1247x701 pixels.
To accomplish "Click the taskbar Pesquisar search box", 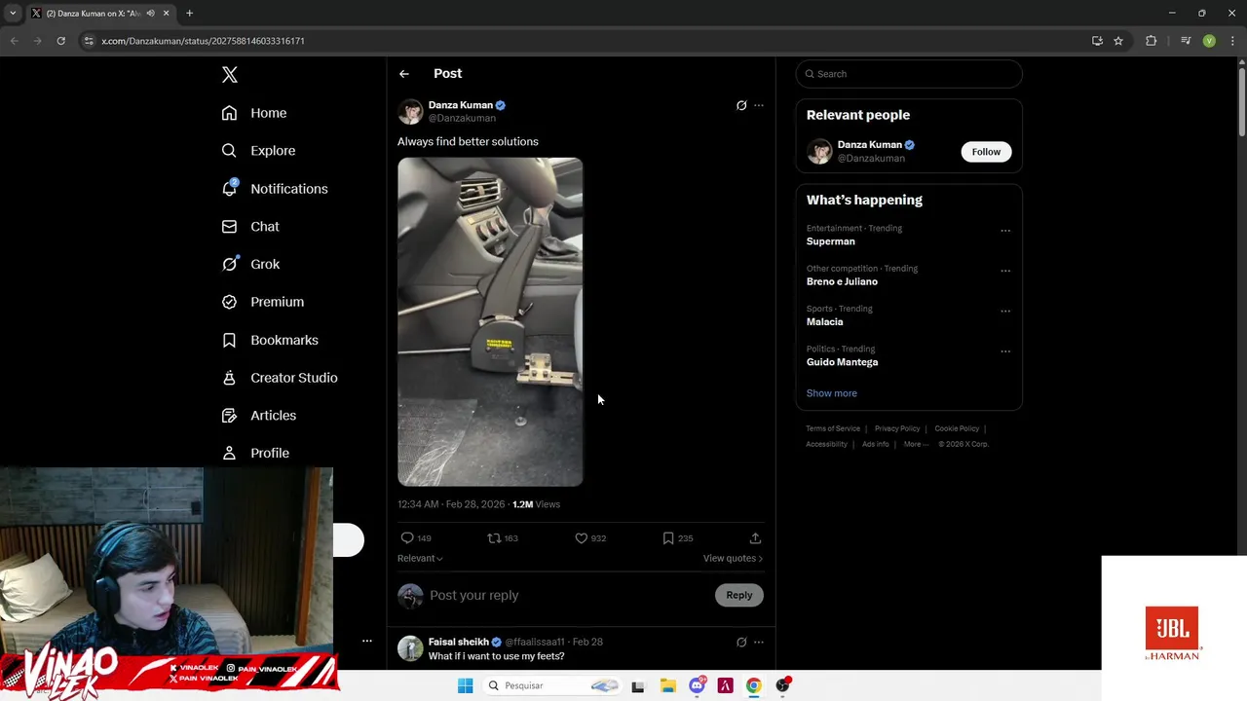I will (x=552, y=685).
